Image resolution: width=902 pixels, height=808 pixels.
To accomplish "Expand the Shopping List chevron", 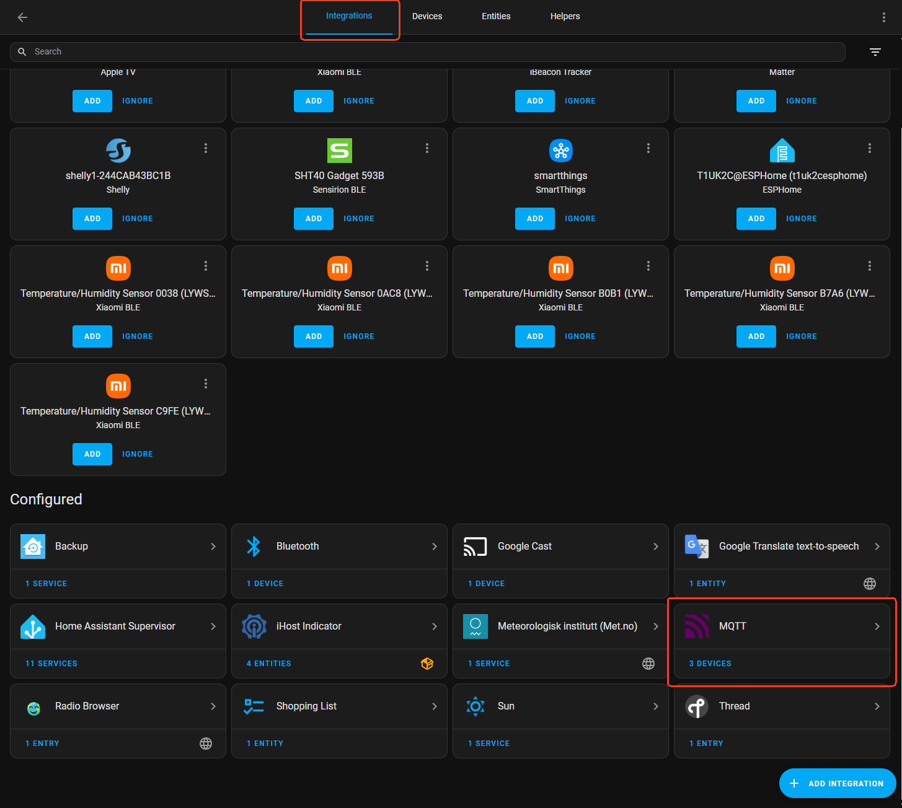I will tap(435, 706).
